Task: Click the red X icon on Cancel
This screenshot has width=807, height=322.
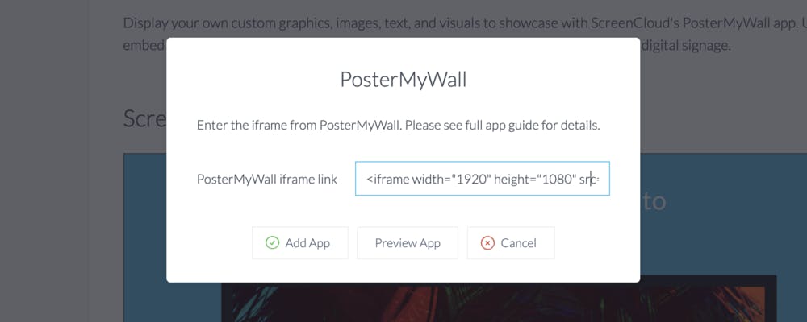Action: (487, 242)
